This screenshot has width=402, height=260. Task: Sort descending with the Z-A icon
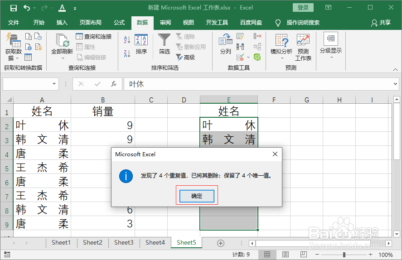tap(127, 53)
